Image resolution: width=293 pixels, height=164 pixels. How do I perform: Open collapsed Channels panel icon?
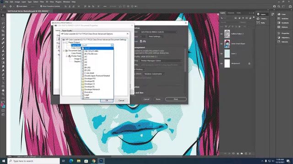(258, 18)
